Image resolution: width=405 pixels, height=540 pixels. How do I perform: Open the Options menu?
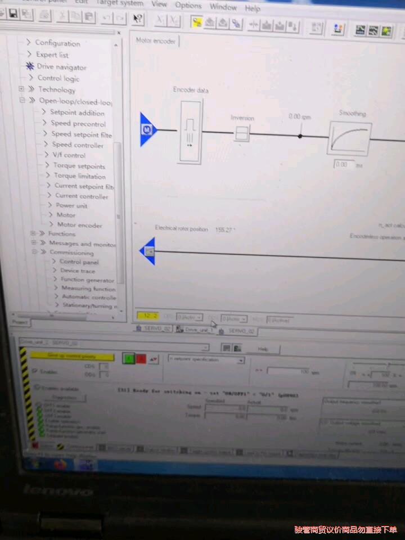pos(188,5)
